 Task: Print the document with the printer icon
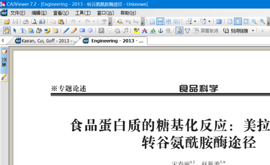coord(26,21)
